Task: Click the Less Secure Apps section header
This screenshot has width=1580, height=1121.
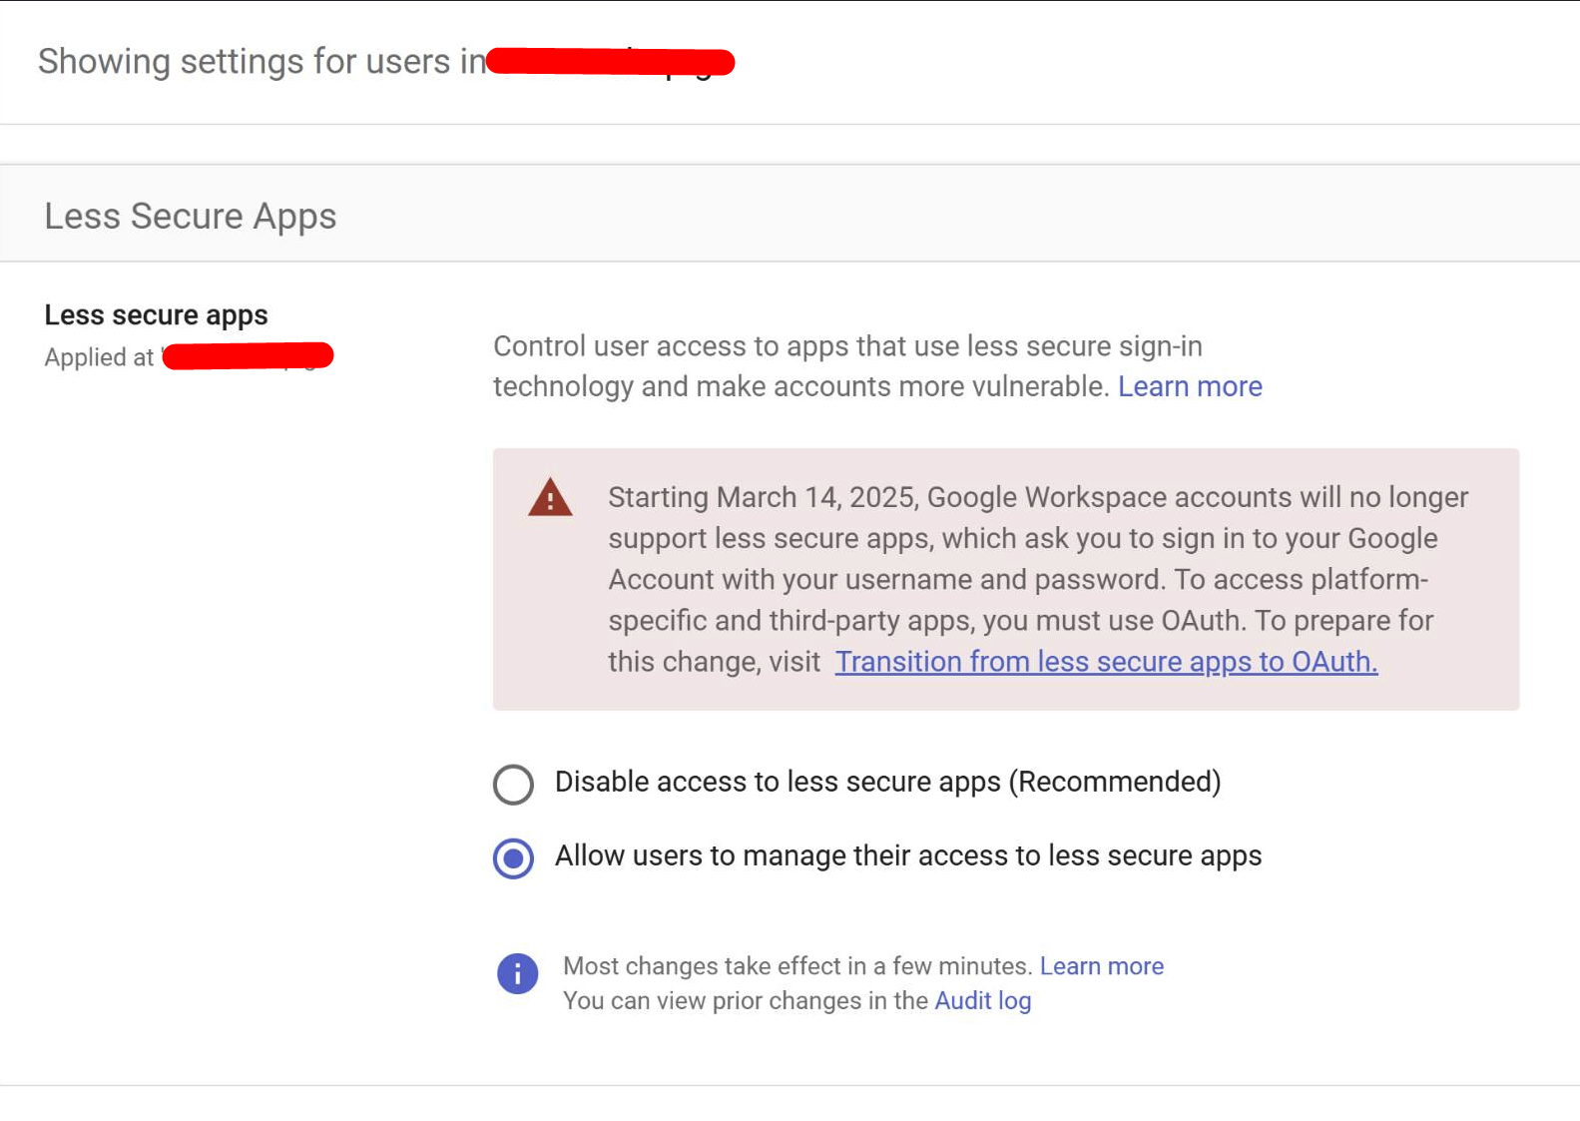Action: pyautogui.click(x=191, y=216)
